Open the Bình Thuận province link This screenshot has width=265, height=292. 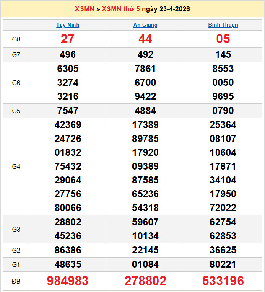(x=223, y=25)
